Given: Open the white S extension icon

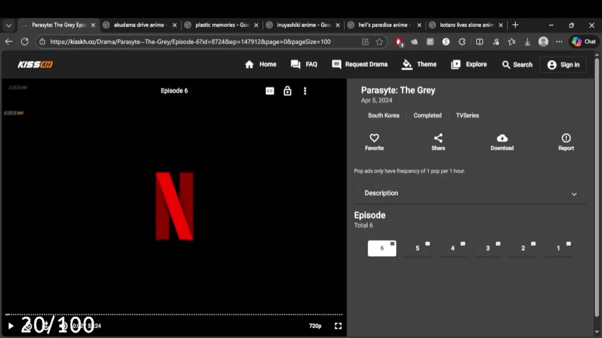Looking at the screenshot, I should click(446, 42).
